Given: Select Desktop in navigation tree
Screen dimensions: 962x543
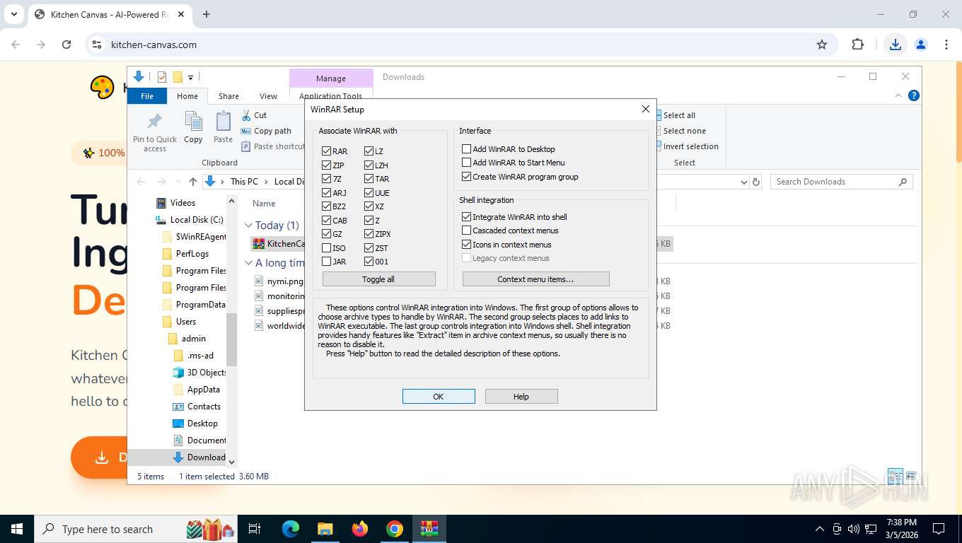Looking at the screenshot, I should [202, 424].
